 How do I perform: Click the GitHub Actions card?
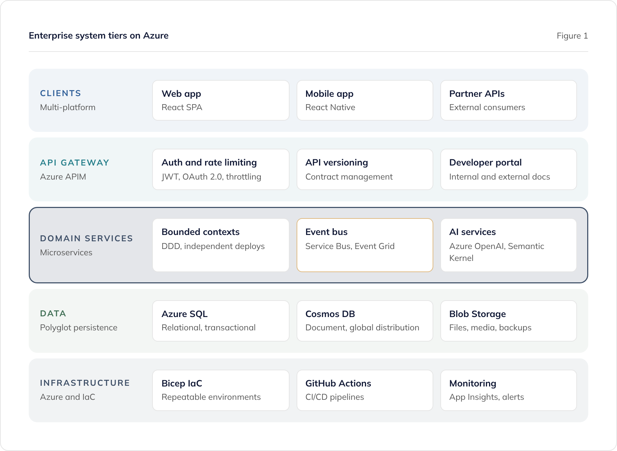(365, 390)
